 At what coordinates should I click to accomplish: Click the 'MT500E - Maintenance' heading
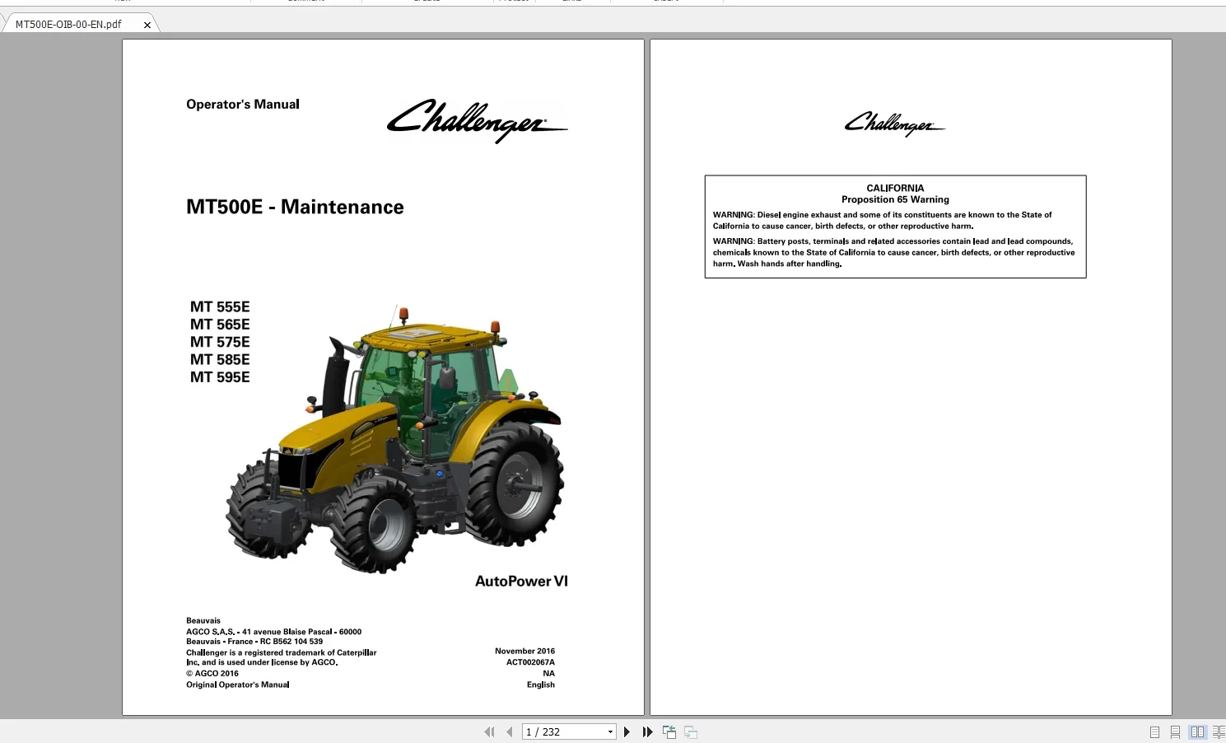(x=295, y=207)
